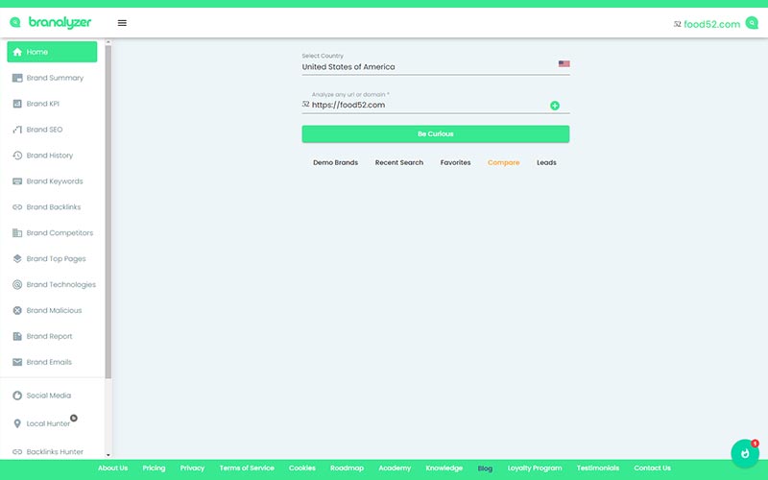
Task: Click the Home icon in the sidebar
Action: click(17, 52)
